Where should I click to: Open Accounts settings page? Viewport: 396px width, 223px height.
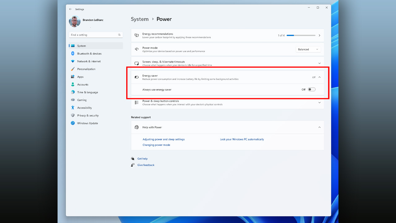click(96, 85)
